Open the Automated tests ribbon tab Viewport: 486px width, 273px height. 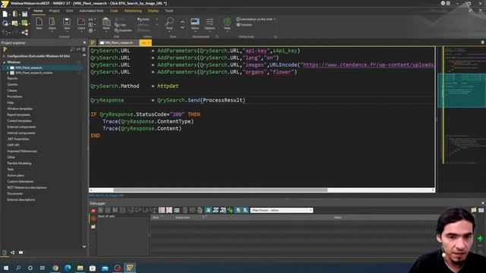(91, 11)
